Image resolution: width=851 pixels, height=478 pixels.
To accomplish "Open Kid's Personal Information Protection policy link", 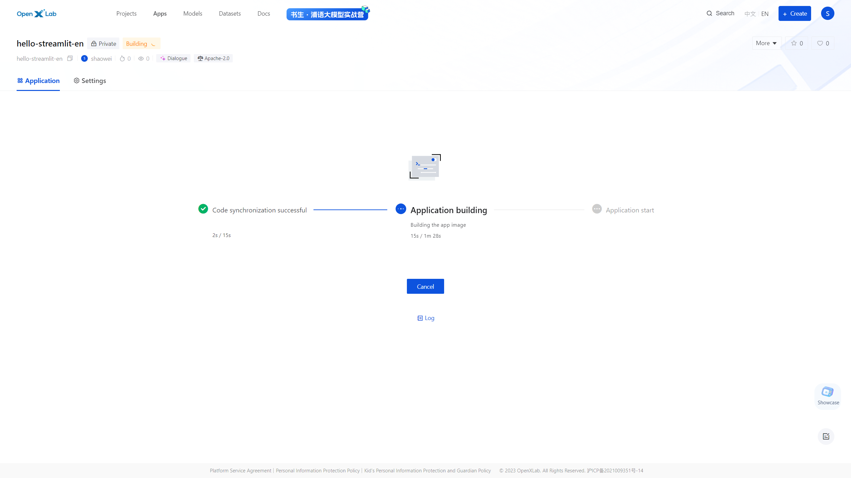I will pos(427,471).
